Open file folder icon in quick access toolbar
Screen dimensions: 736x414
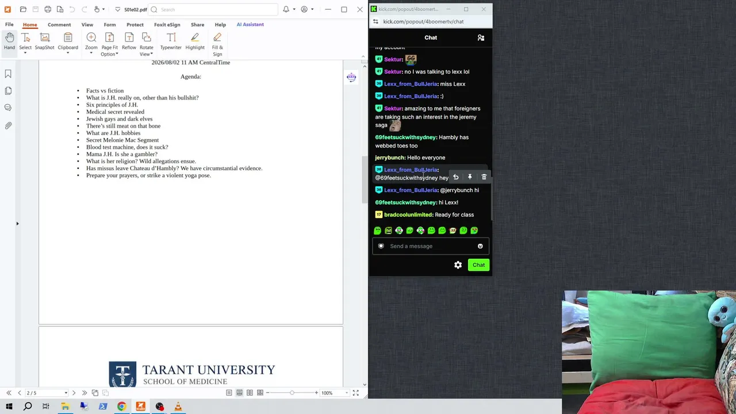pos(23,9)
